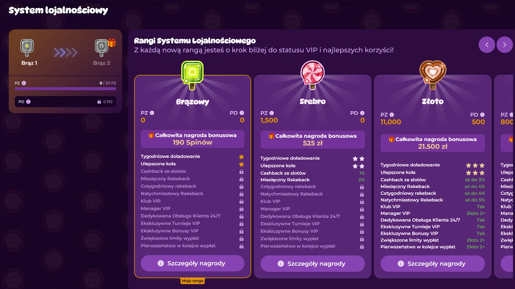
Task: Click PD info icon on Srebro card
Action: pos(362,113)
